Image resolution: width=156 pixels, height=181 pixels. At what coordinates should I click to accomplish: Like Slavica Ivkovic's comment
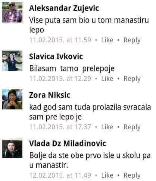(107, 79)
